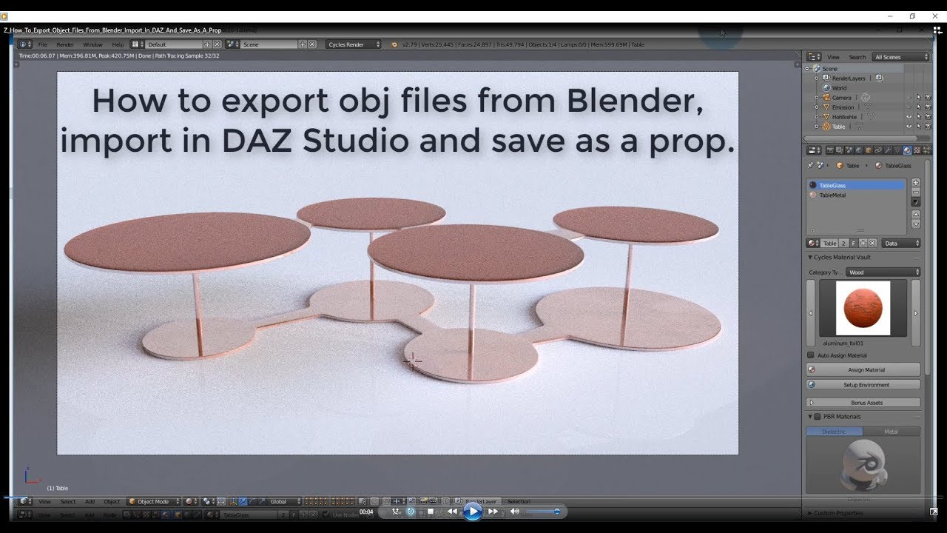Select the TableMetal material slot
This screenshot has height=533, width=947.
pyautogui.click(x=856, y=195)
